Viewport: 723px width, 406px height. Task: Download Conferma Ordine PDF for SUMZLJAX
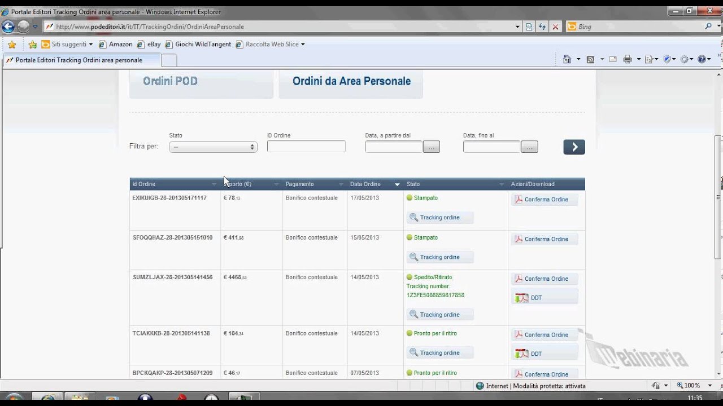coord(545,279)
